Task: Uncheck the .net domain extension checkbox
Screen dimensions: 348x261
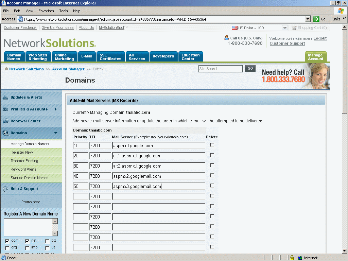Action: (x=28, y=241)
